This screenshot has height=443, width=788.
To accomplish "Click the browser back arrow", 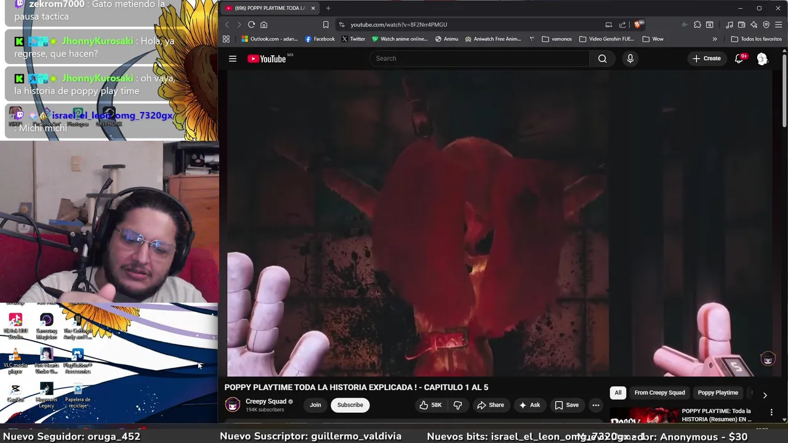I will [x=227, y=25].
